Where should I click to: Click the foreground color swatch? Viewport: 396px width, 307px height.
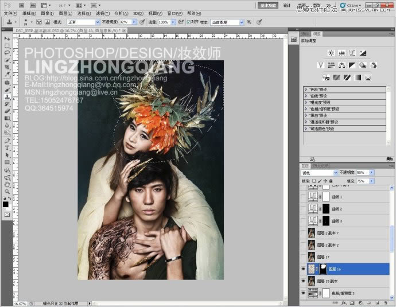pos(5,204)
